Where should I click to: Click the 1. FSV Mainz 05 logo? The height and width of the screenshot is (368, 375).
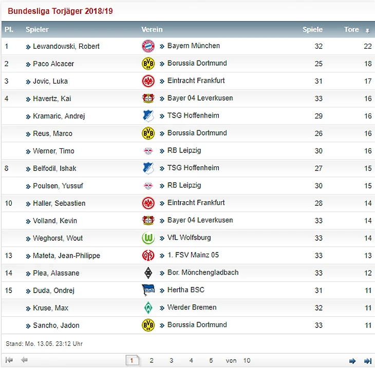[x=148, y=256]
